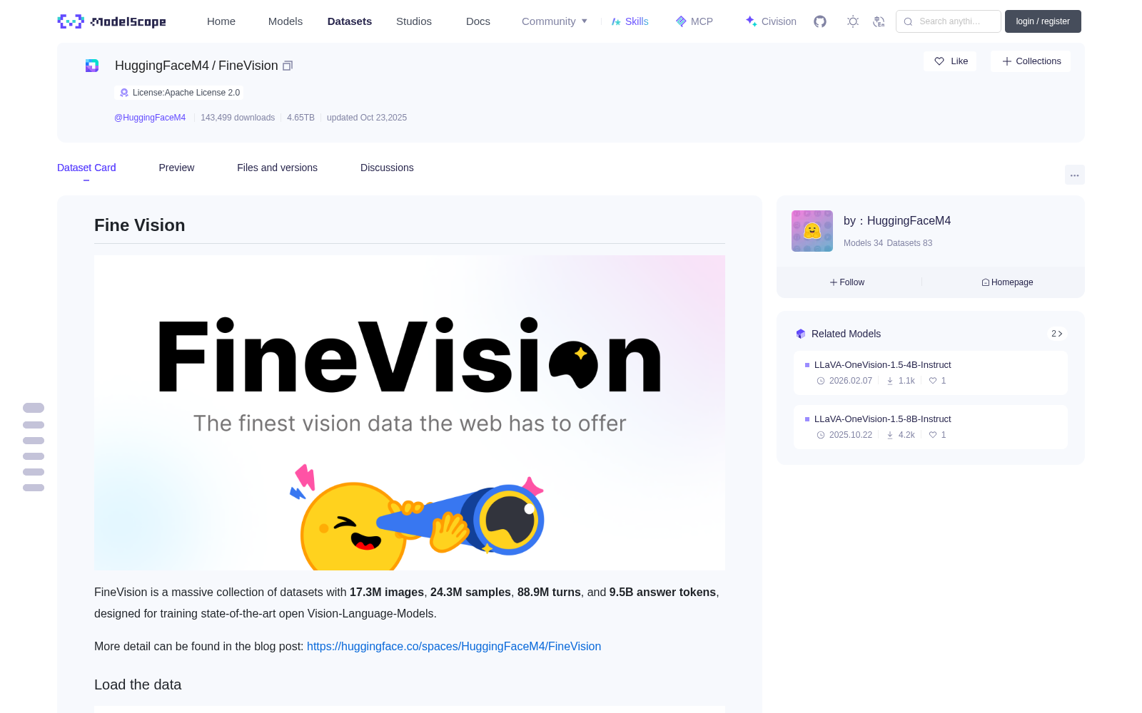Viewport: 1142px width, 713px height.
Task: Open the Discussions tab
Action: (387, 168)
